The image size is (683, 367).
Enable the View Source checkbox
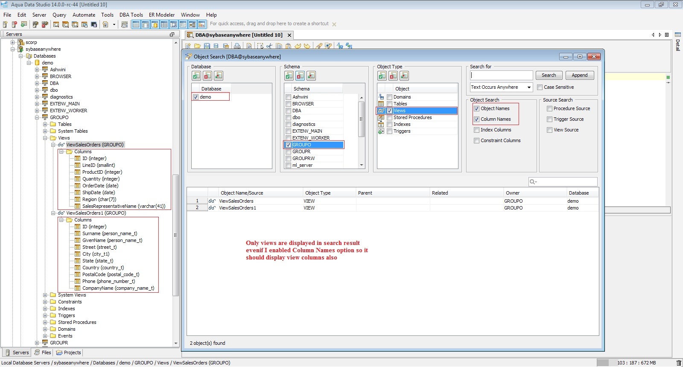tap(550, 130)
